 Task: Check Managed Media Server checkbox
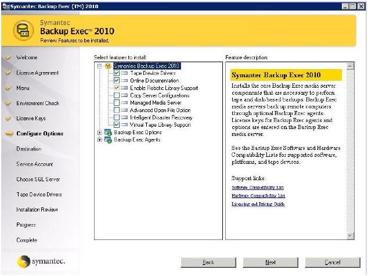coord(117,103)
